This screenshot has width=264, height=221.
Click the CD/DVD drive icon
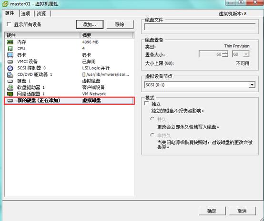click(10, 74)
